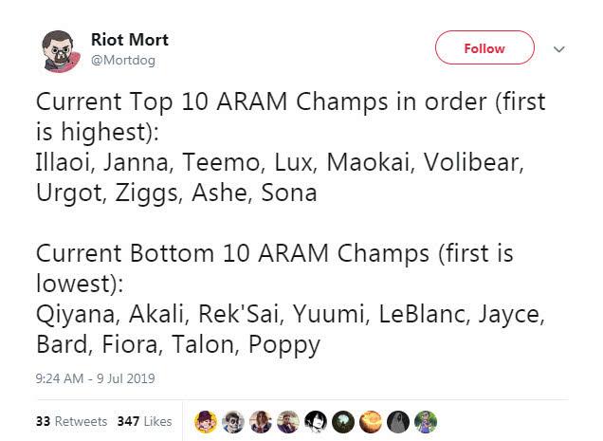Click the dark moonlit forest liker avatar
Screen dimensions: 603x441
343,421
